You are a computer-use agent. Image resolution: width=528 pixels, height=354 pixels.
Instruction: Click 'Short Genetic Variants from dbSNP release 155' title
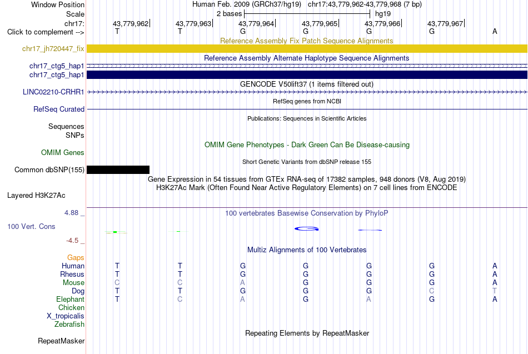click(x=307, y=162)
